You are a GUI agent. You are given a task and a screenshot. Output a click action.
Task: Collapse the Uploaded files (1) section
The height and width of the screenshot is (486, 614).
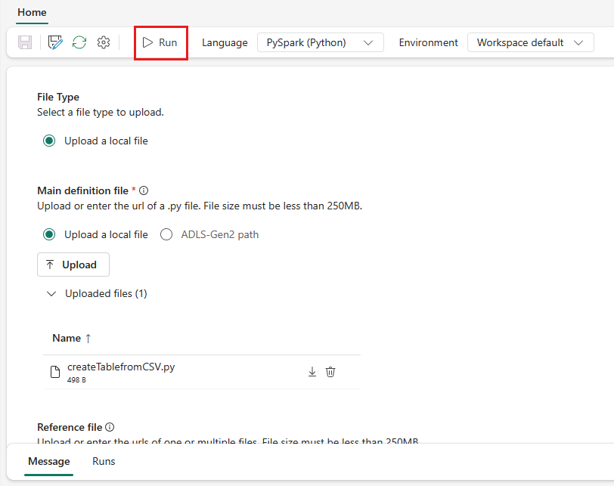pos(51,293)
